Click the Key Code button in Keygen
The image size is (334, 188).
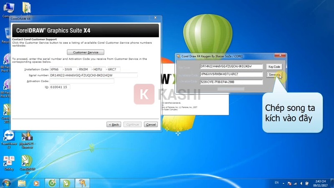click(x=274, y=67)
